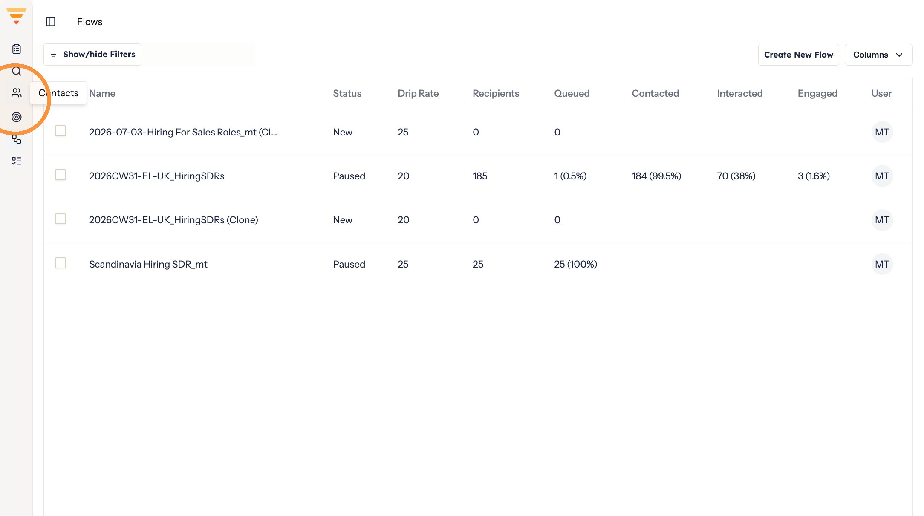Sort by Recipients column header
Viewport: 924px width, 516px height.
tap(496, 93)
